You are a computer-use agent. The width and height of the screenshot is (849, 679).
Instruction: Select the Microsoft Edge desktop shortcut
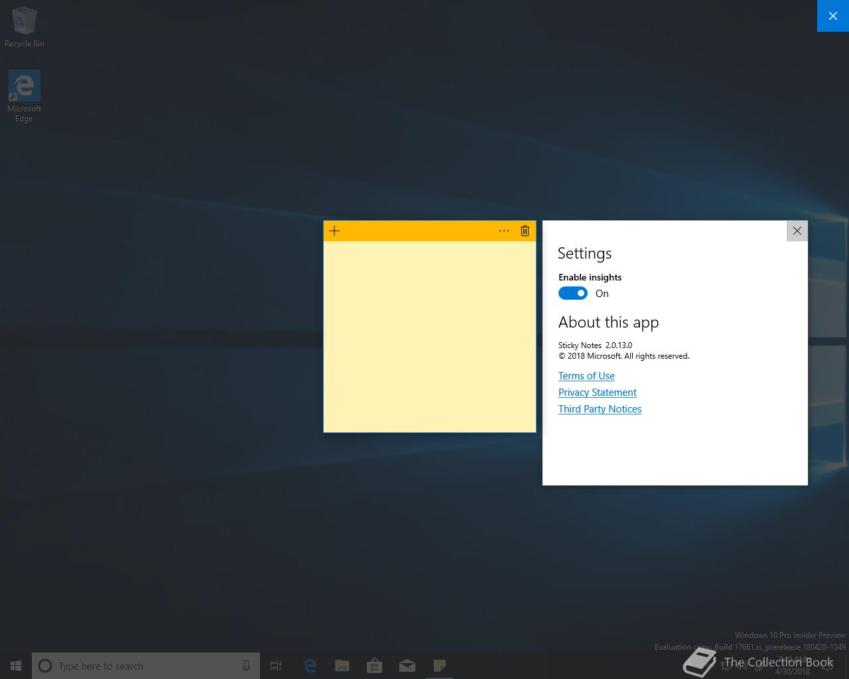[x=24, y=97]
